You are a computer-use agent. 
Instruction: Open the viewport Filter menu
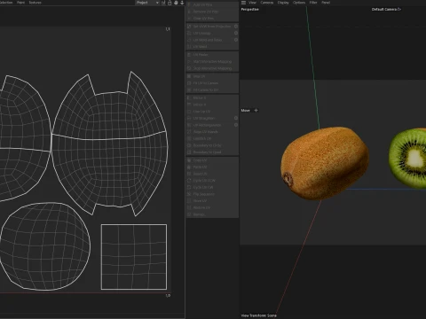click(313, 3)
